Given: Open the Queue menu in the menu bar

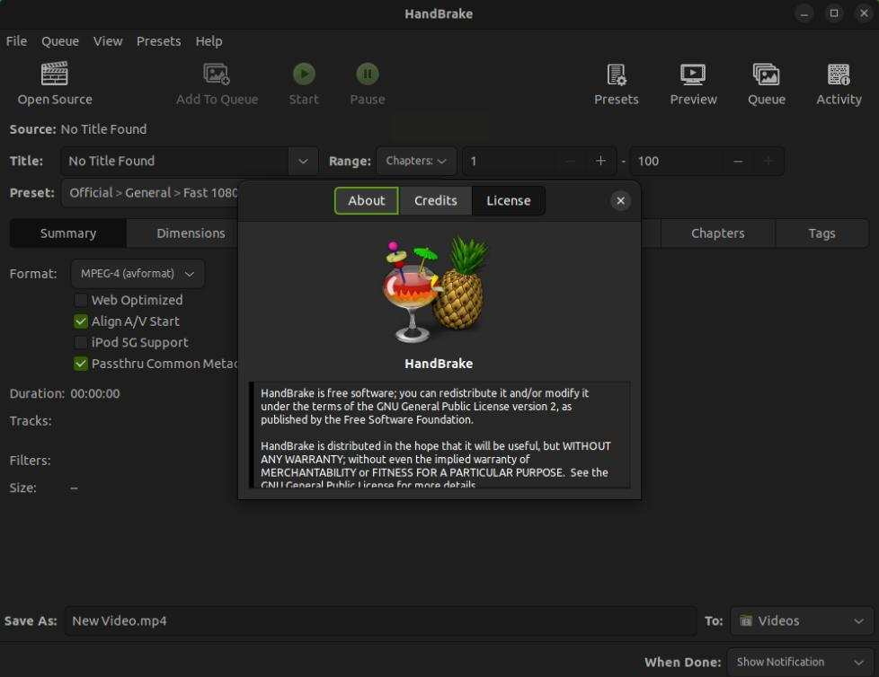Looking at the screenshot, I should coord(60,41).
